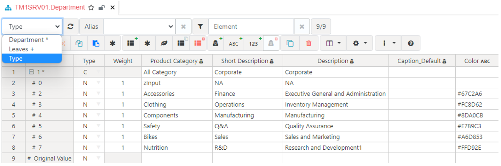Click the filter funnel icon
The image size is (501, 166).
pos(200,27)
